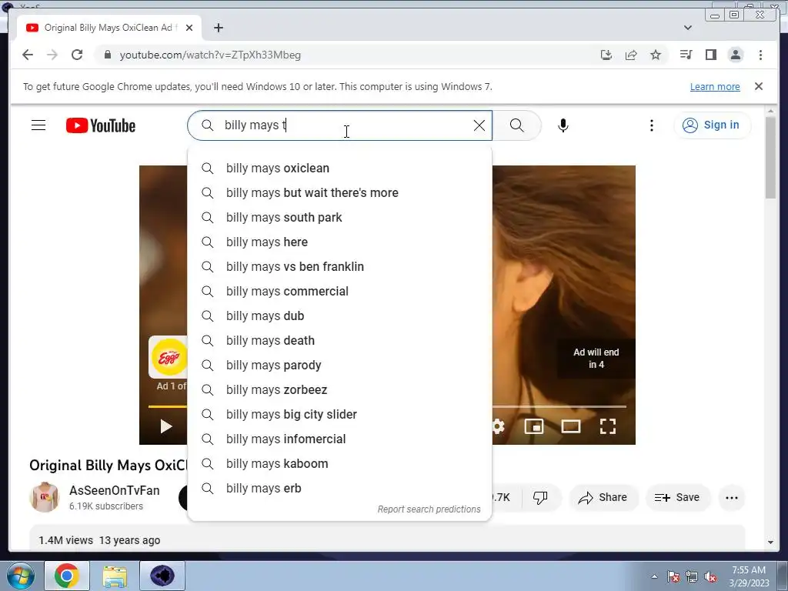Clear the search box with the X
This screenshot has height=591, width=788.
tap(479, 125)
